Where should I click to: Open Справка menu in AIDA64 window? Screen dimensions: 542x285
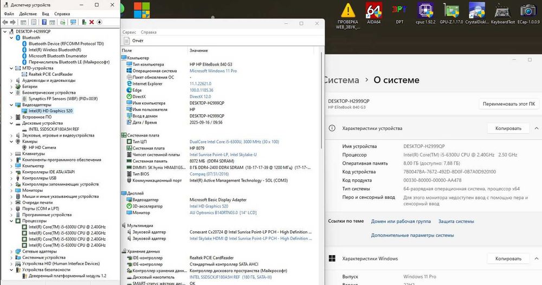point(149,32)
